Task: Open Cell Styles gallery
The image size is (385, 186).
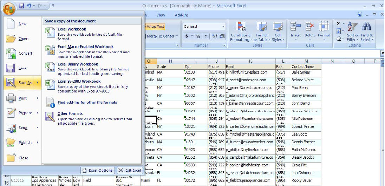Action: tap(278, 32)
